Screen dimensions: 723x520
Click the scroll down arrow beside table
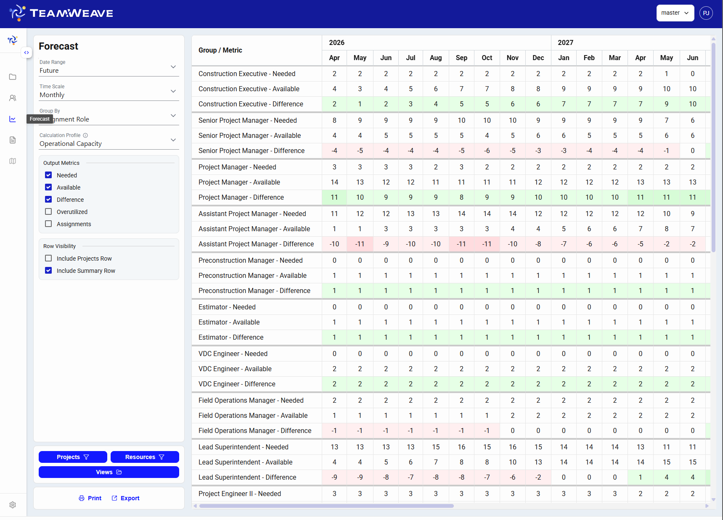[x=713, y=500]
